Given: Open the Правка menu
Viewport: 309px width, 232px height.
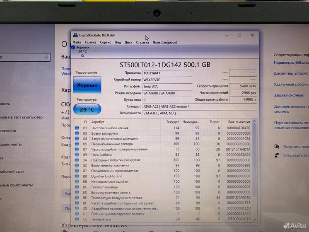Looking at the screenshot, I should (90, 42).
